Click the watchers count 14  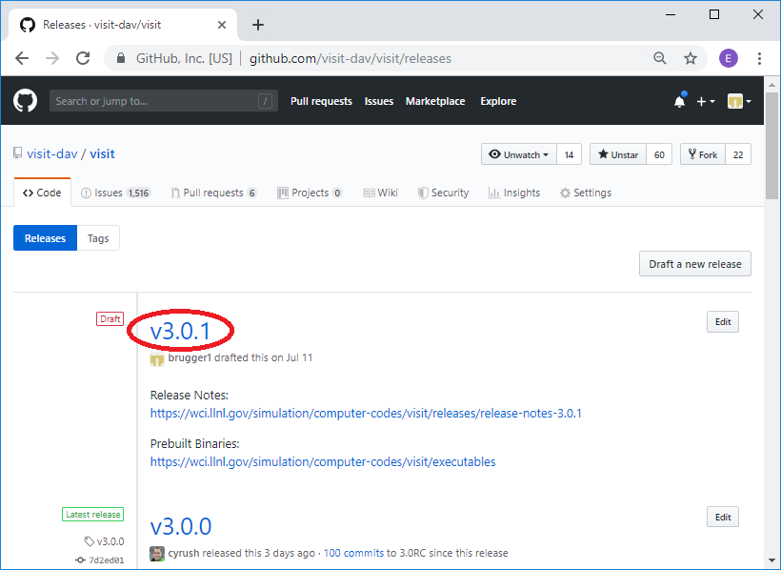(570, 154)
